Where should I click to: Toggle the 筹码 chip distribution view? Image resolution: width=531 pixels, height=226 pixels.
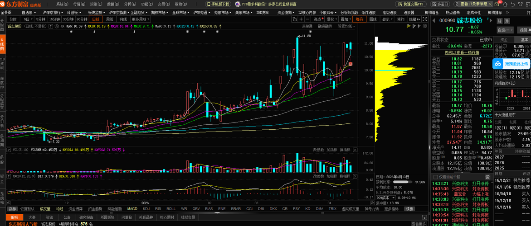(x=359, y=19)
